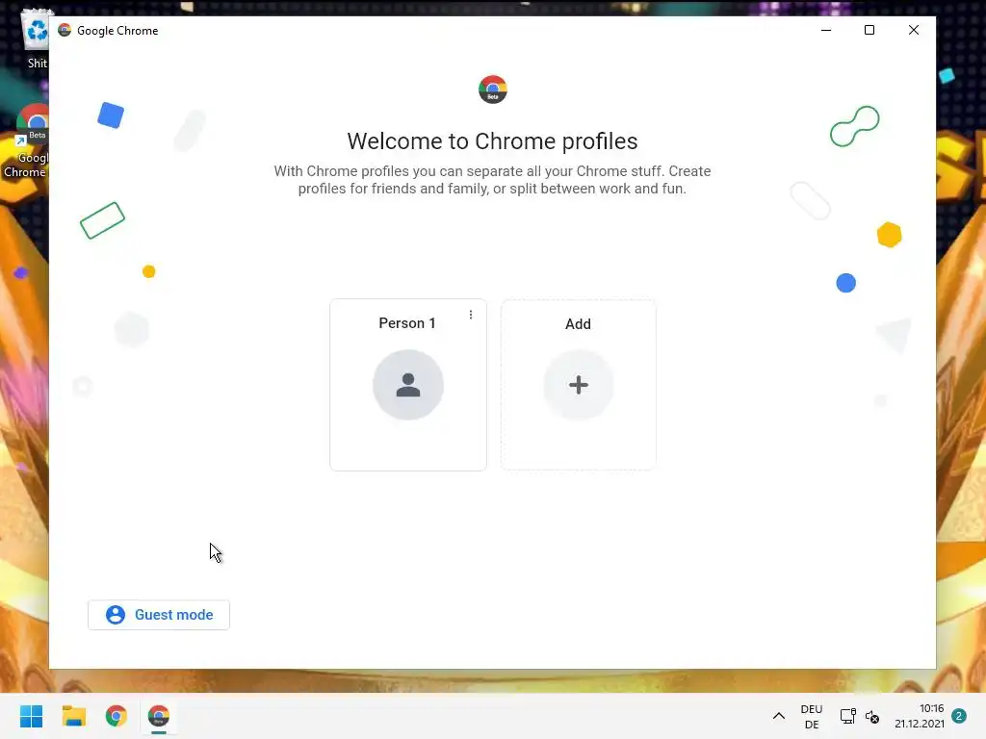Click the 'Welcome to Chrome profiles' heading
Image resolution: width=986 pixels, height=739 pixels.
[x=492, y=141]
